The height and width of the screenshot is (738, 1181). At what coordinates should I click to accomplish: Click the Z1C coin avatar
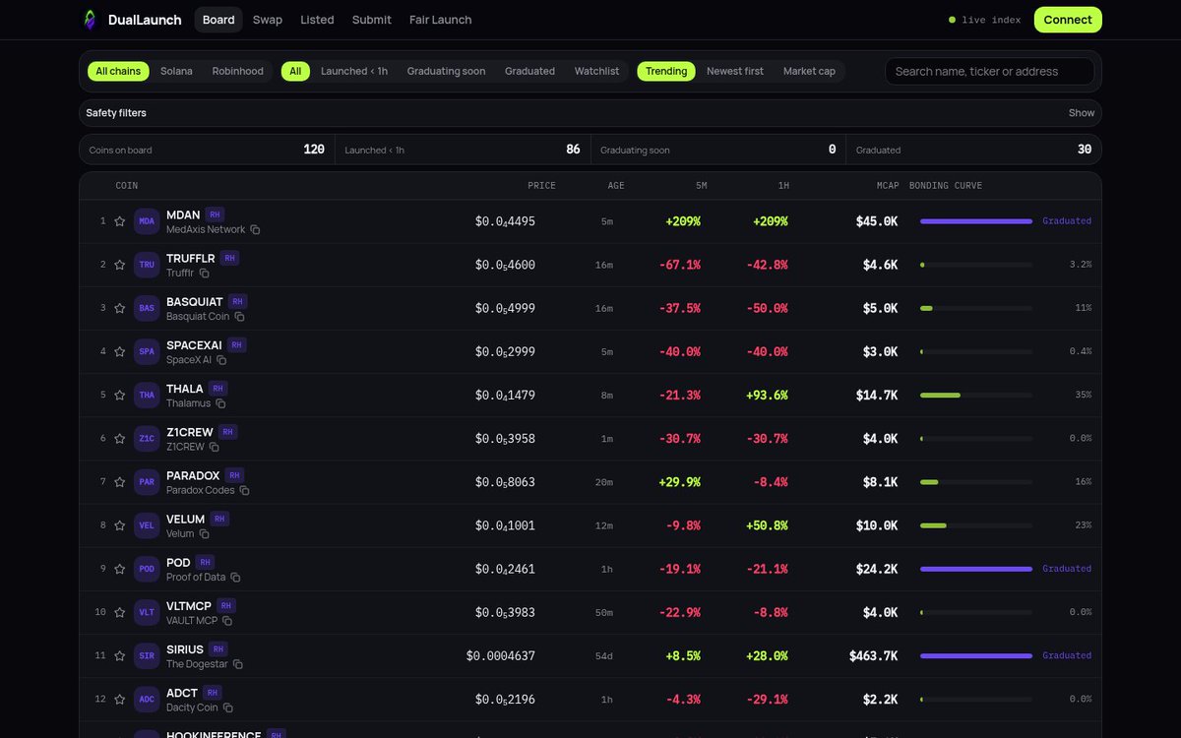pyautogui.click(x=147, y=438)
